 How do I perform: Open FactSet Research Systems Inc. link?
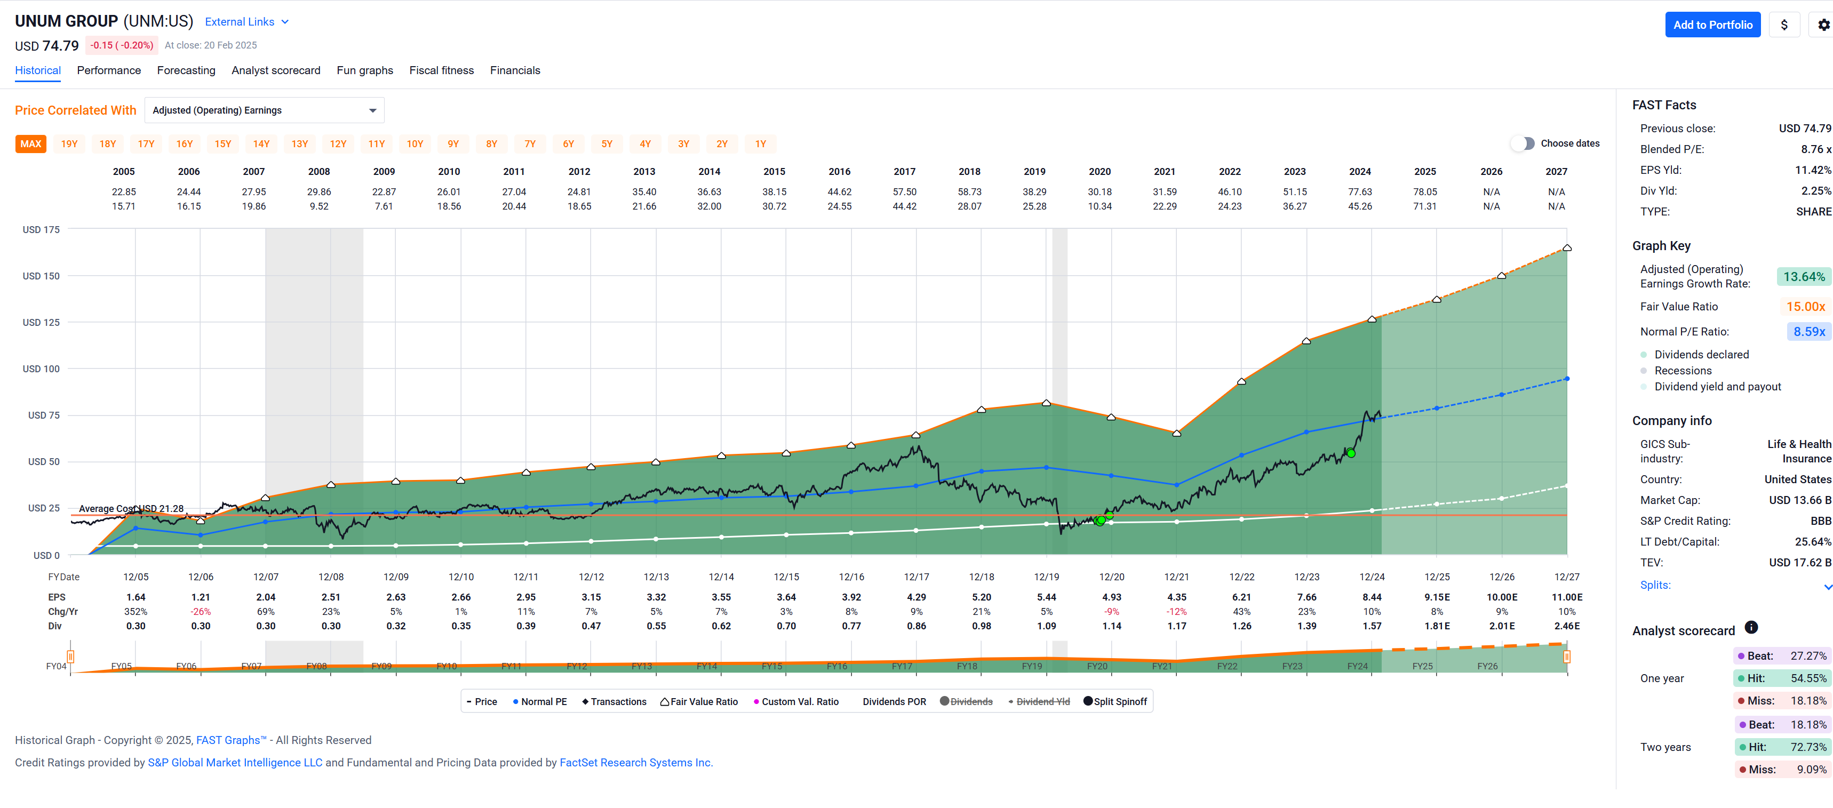[x=636, y=763]
